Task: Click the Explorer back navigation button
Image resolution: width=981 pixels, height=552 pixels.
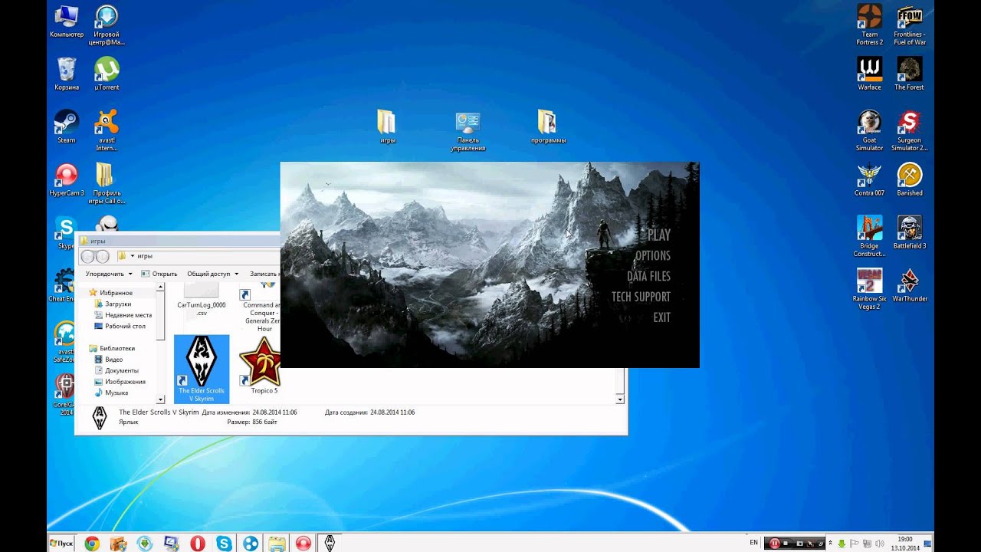Action: 88,256
